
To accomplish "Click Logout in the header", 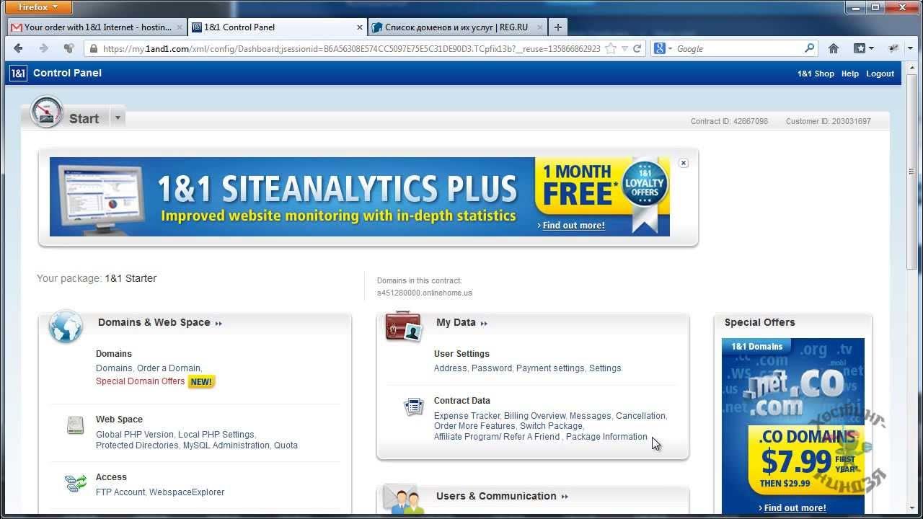I will (x=880, y=74).
